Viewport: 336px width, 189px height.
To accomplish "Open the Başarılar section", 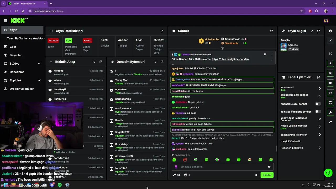I will (x=23, y=55).
